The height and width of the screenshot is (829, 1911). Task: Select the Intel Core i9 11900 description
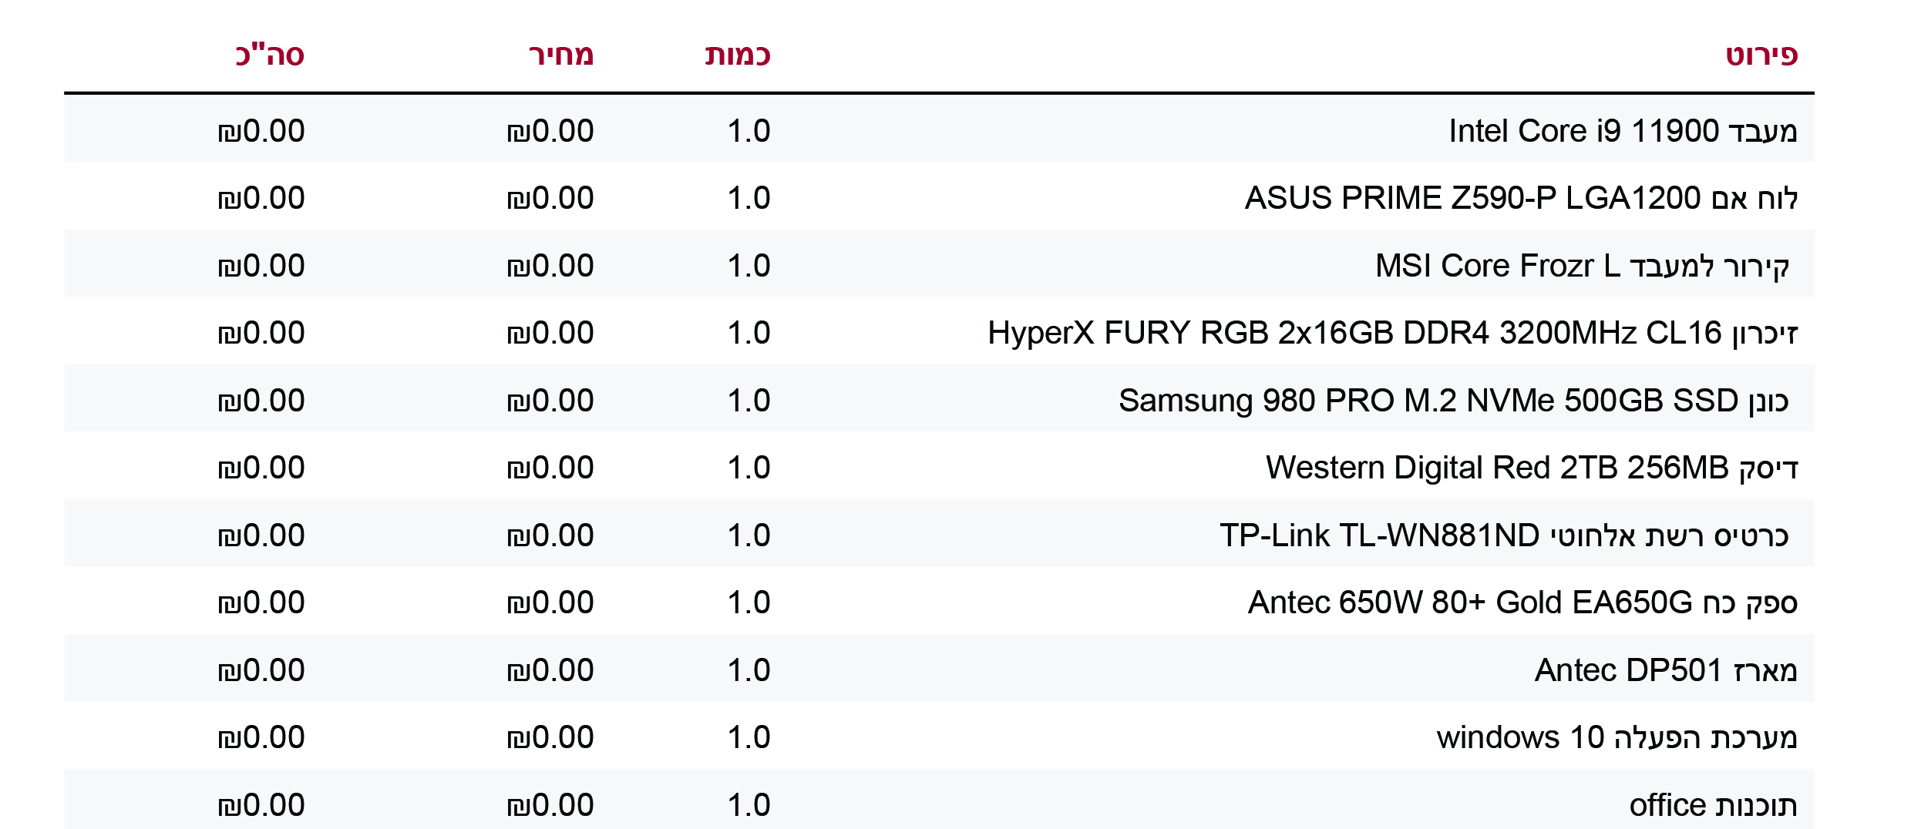click(1623, 131)
